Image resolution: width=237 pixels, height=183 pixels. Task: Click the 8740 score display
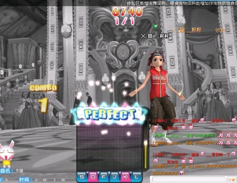(x=127, y=11)
